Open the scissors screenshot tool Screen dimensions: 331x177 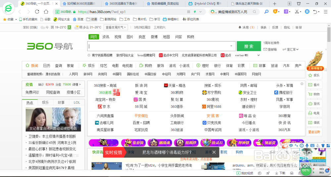tap(297, 12)
